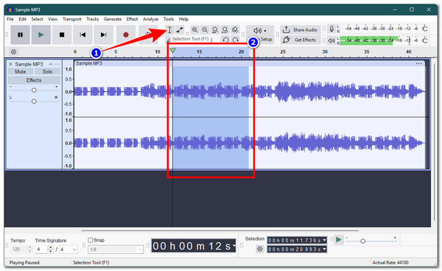Open track panel three-dot menu

click(x=57, y=64)
